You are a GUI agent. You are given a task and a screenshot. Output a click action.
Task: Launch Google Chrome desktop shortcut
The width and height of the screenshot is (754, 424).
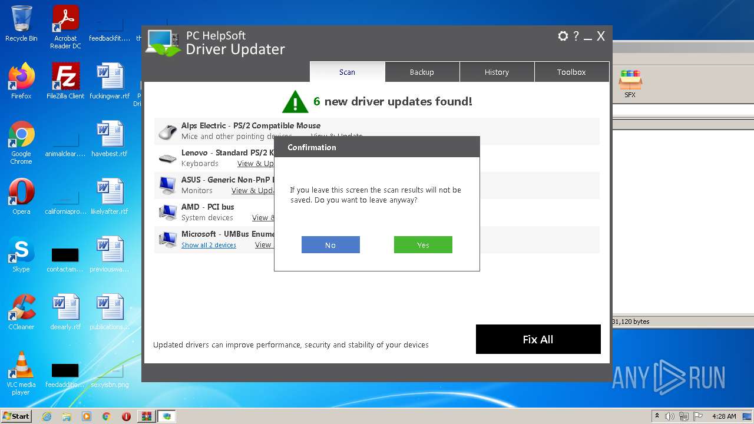tap(21, 143)
